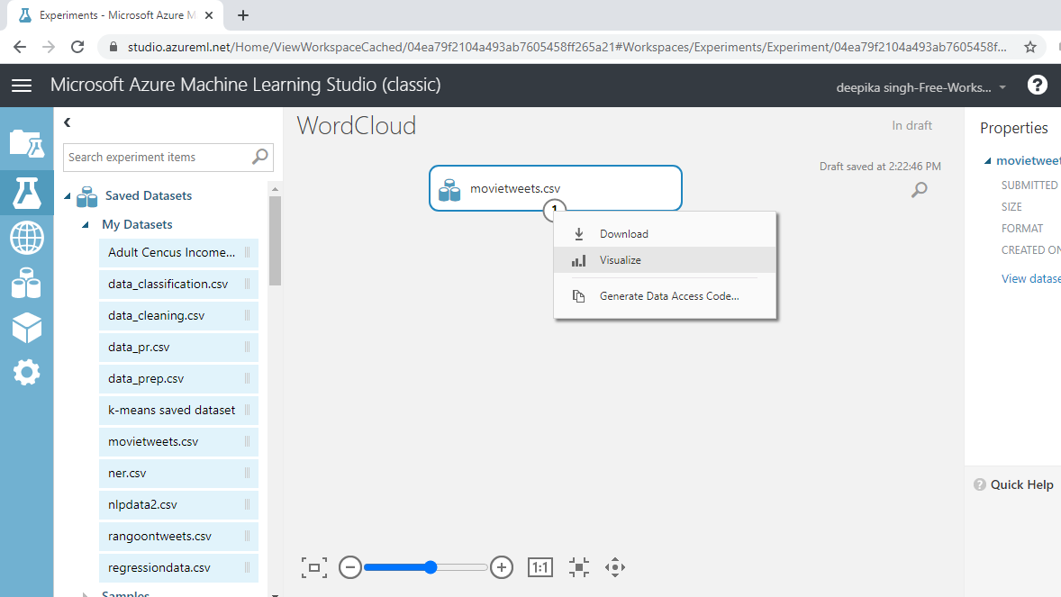The height and width of the screenshot is (597, 1061).
Task: Click the browser address bar
Action: [567, 47]
